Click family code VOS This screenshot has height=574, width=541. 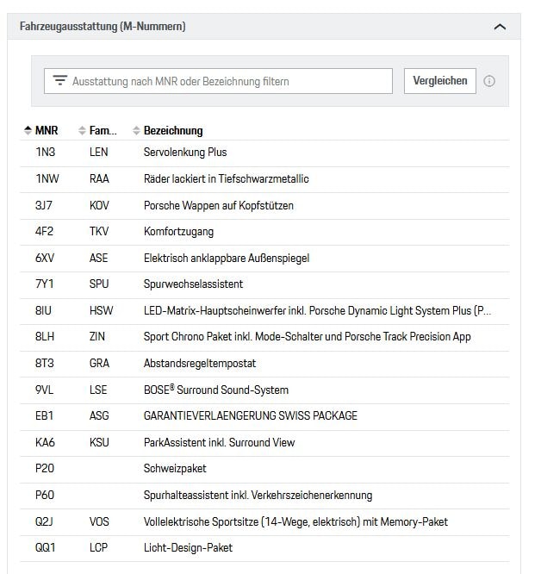(x=99, y=521)
